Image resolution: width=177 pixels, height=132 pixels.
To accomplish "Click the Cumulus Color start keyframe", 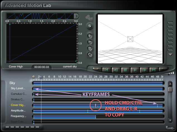I will 34,94.
